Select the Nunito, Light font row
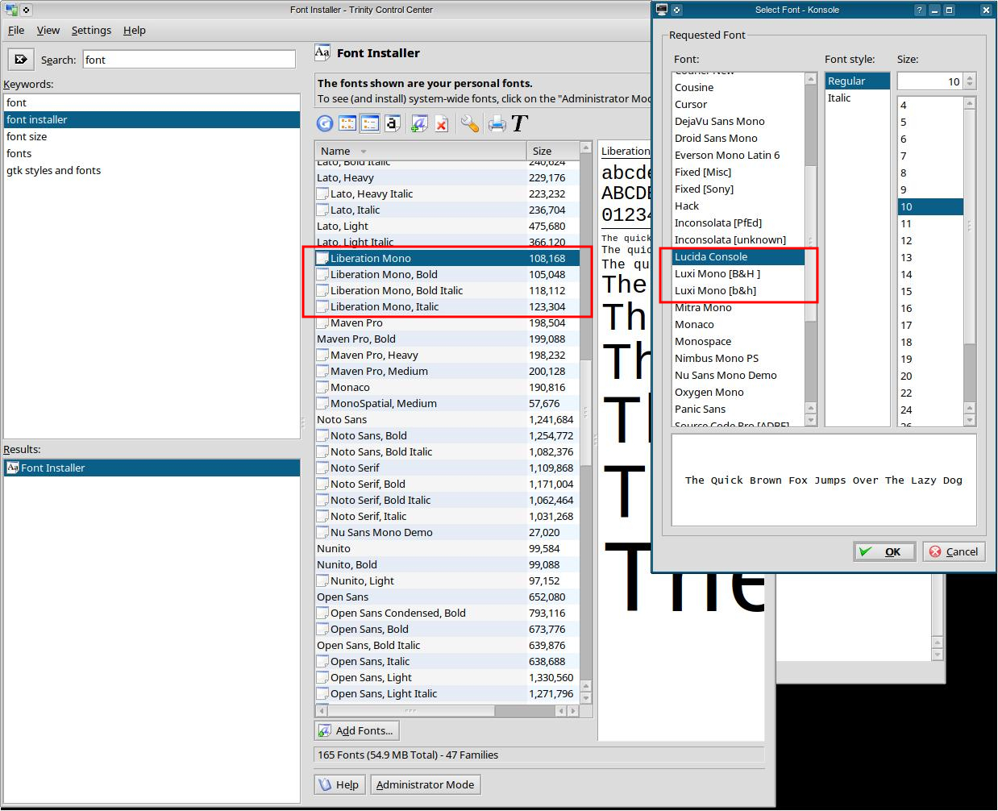Viewport: 998px width, 811px height. [x=447, y=580]
